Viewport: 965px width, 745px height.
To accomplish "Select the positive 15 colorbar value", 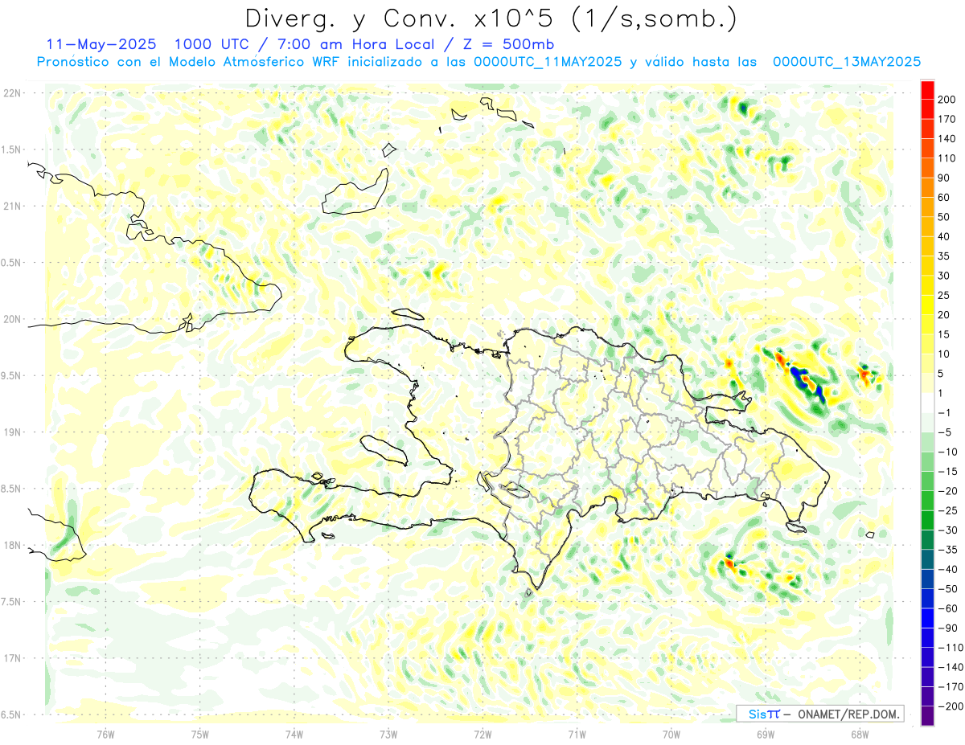I will (x=944, y=334).
